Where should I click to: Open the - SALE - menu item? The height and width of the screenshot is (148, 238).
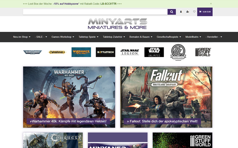[41, 37]
